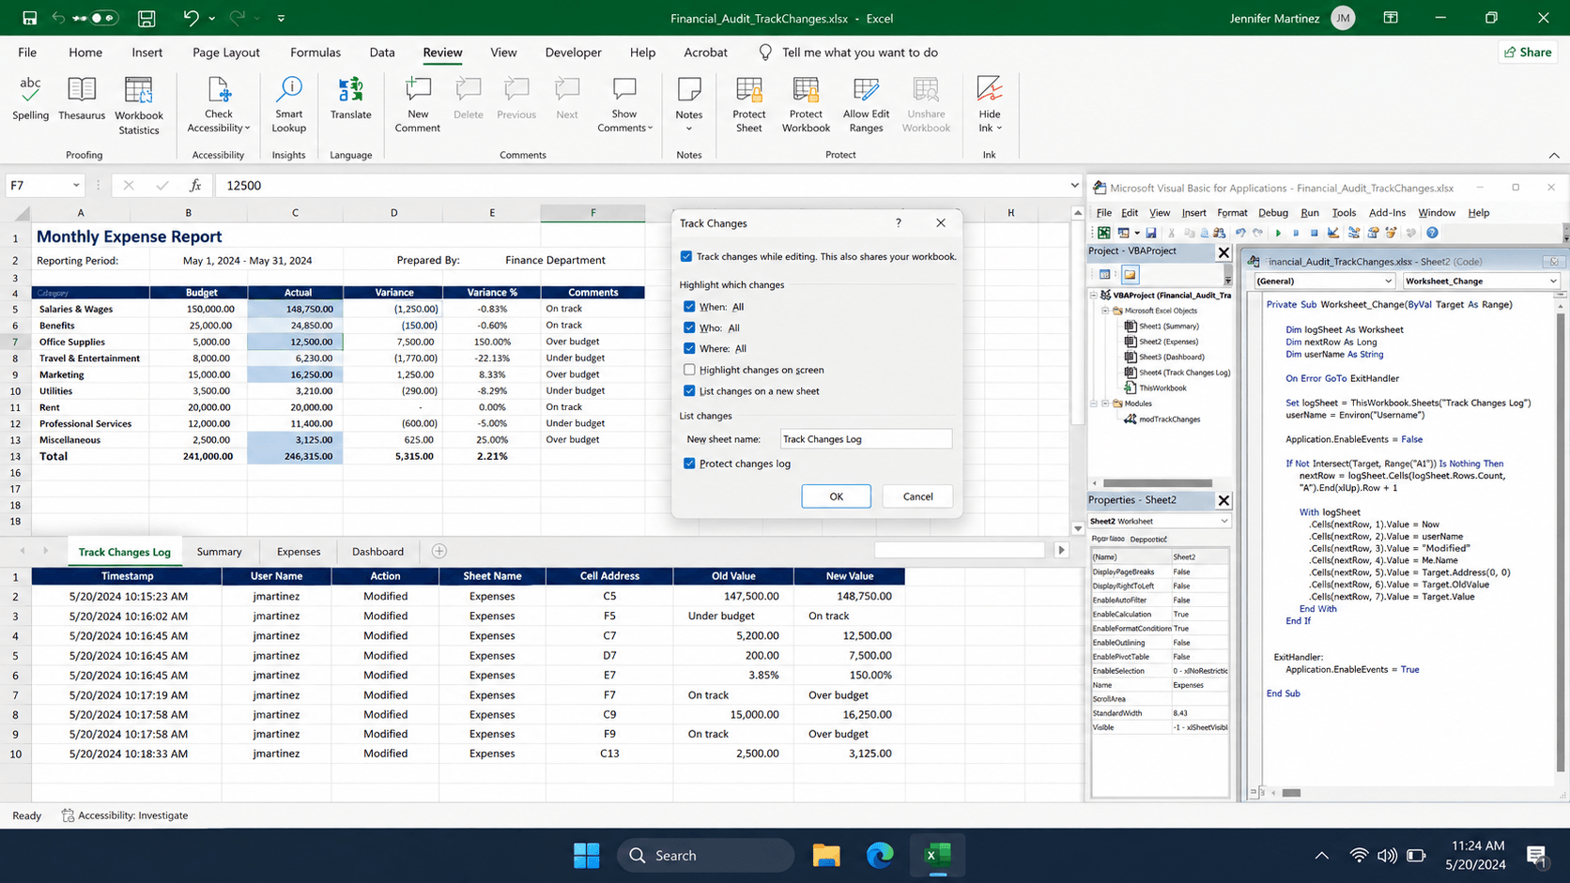Click the Break pause icon in VBA toolbar
This screenshot has width=1570, height=883.
[x=1296, y=233]
